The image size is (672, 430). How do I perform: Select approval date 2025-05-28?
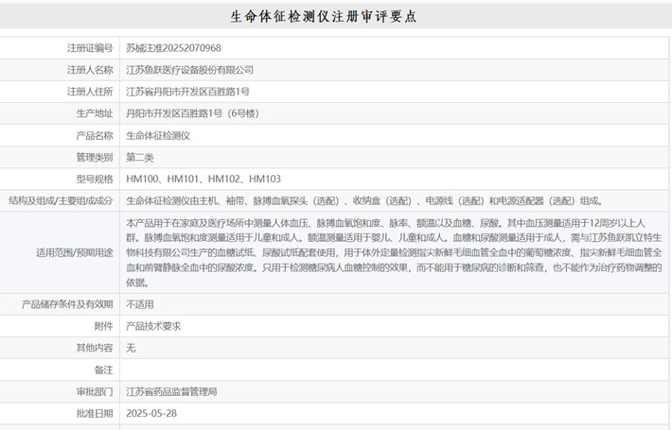click(151, 414)
